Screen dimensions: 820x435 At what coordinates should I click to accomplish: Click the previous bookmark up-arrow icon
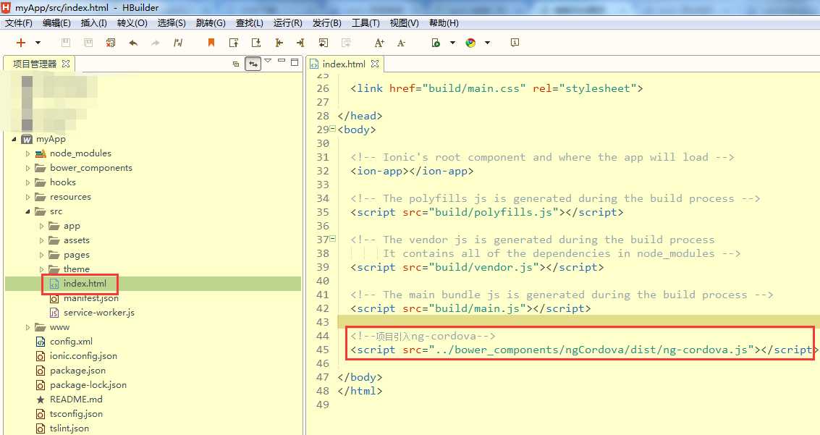coord(234,43)
